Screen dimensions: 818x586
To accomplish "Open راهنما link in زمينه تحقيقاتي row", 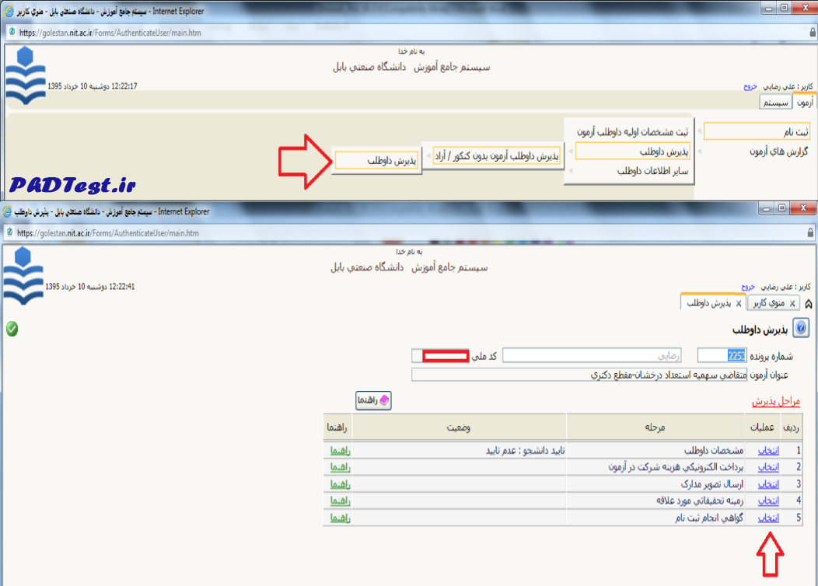I will (x=340, y=501).
